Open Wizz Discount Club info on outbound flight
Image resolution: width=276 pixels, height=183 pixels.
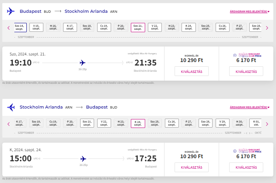click(x=235, y=55)
